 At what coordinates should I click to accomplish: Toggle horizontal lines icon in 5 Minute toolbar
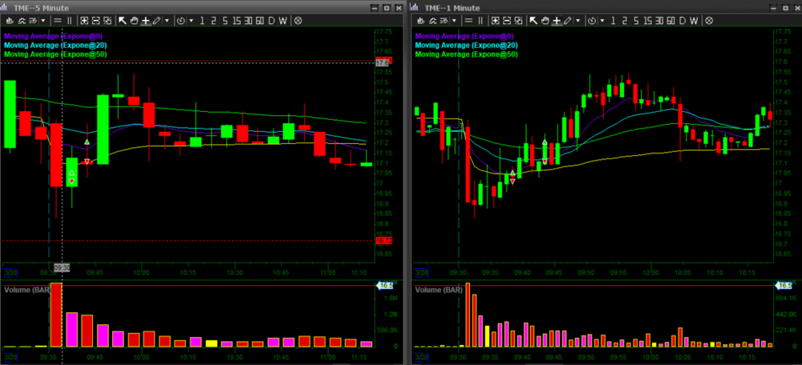point(58,20)
